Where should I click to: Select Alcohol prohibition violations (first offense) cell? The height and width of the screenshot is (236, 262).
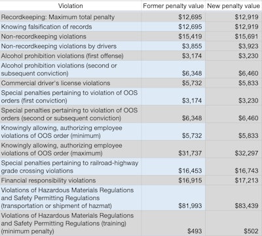pos(71,56)
